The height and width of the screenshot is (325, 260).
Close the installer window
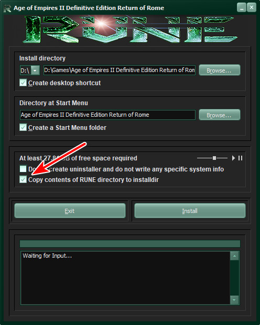252,8
